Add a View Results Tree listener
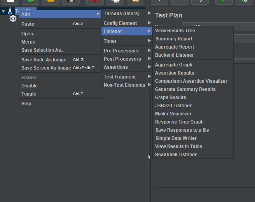The image size is (255, 202). pos(175,31)
